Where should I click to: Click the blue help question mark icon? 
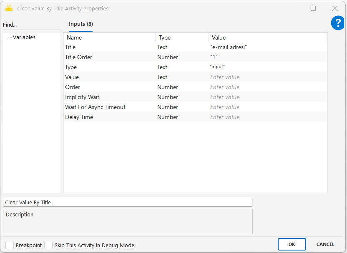(337, 23)
